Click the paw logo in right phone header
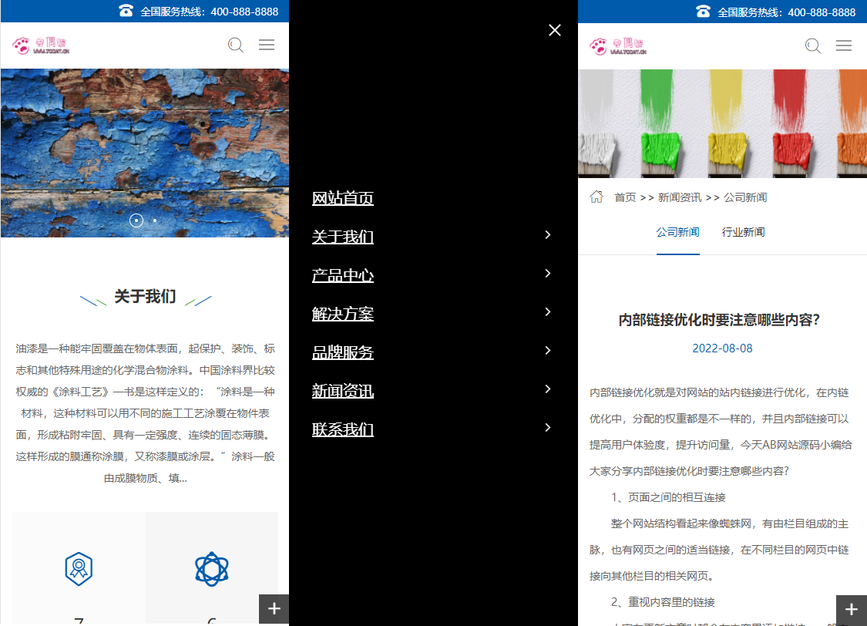The image size is (867, 626). 618,46
